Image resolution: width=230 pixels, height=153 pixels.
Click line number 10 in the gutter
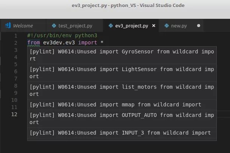(x=14, y=100)
